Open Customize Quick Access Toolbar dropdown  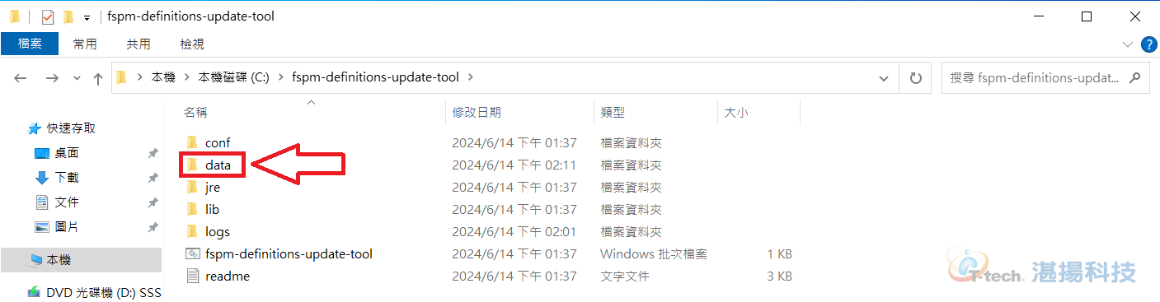point(87,17)
